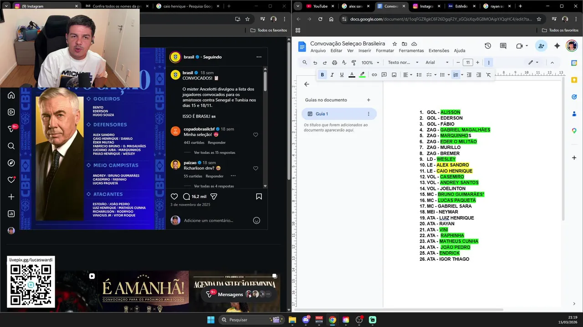Click the insert image icon in Docs
Screen dimensions: 583x327
(x=394, y=75)
